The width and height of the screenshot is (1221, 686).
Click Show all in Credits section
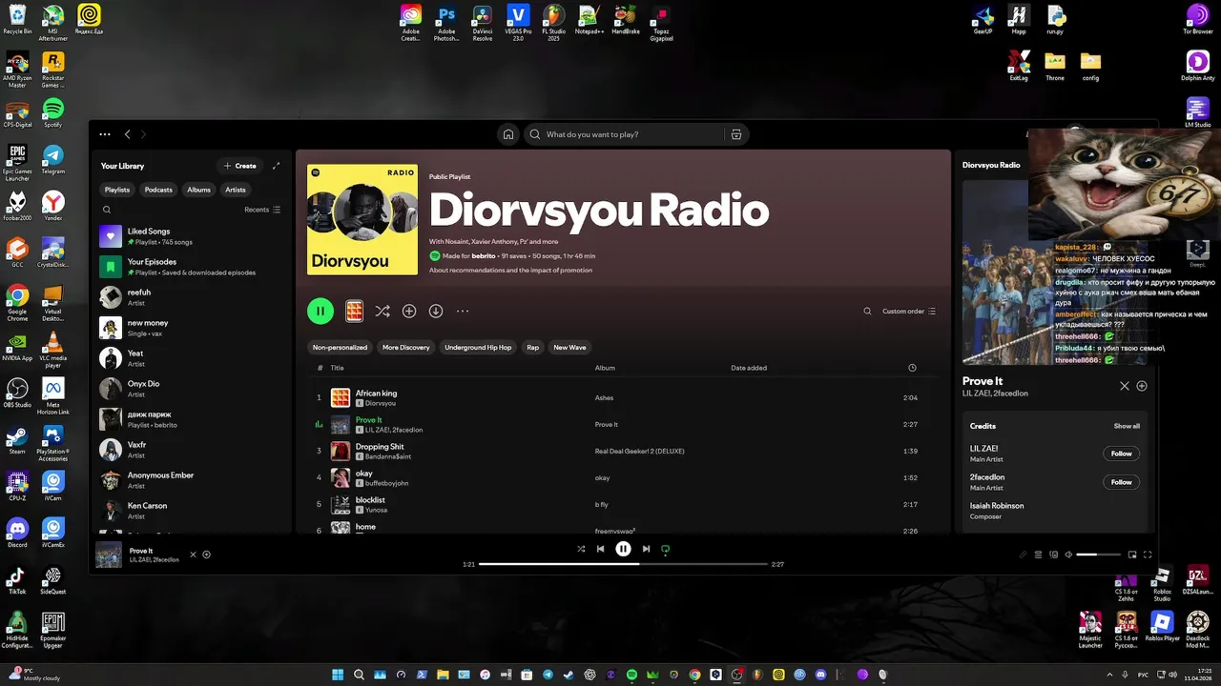point(1127,426)
